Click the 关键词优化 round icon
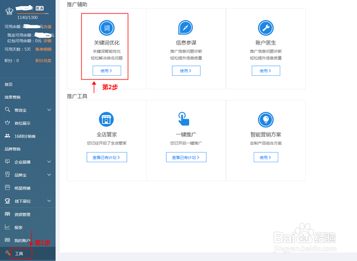 tap(106, 28)
